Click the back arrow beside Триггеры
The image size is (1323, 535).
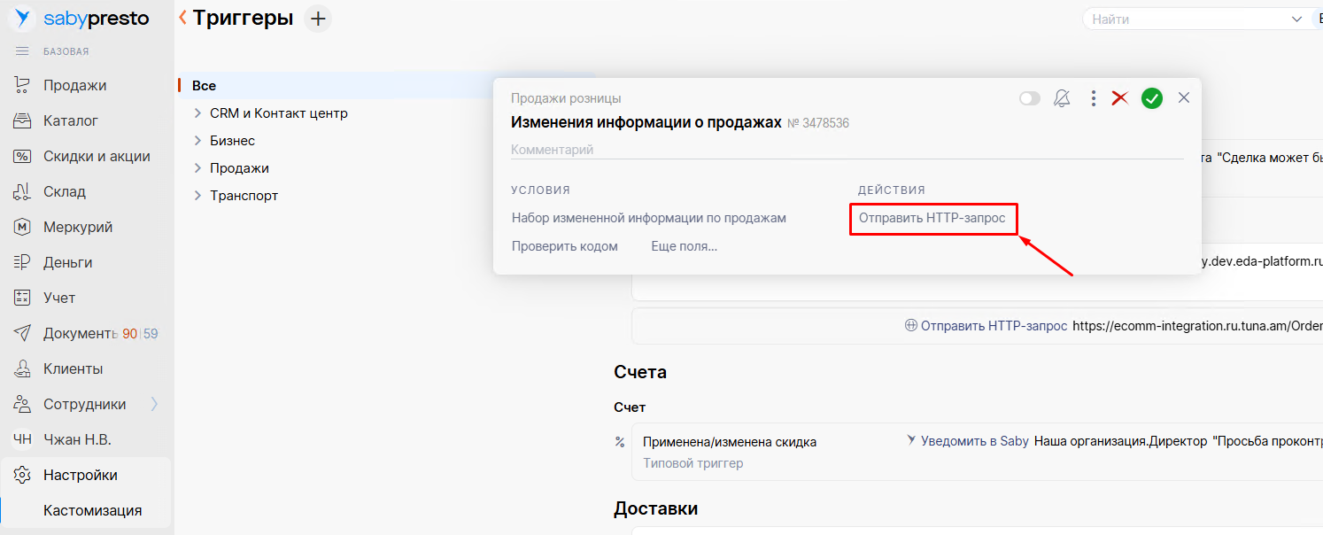click(183, 17)
